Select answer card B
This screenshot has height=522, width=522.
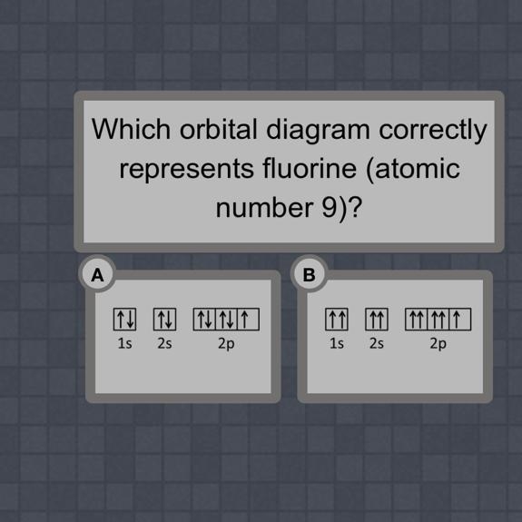point(395,337)
